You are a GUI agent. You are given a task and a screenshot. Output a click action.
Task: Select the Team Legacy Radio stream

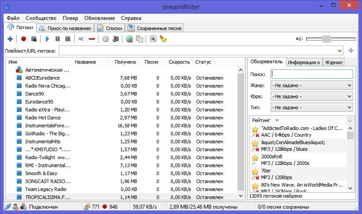121,189
